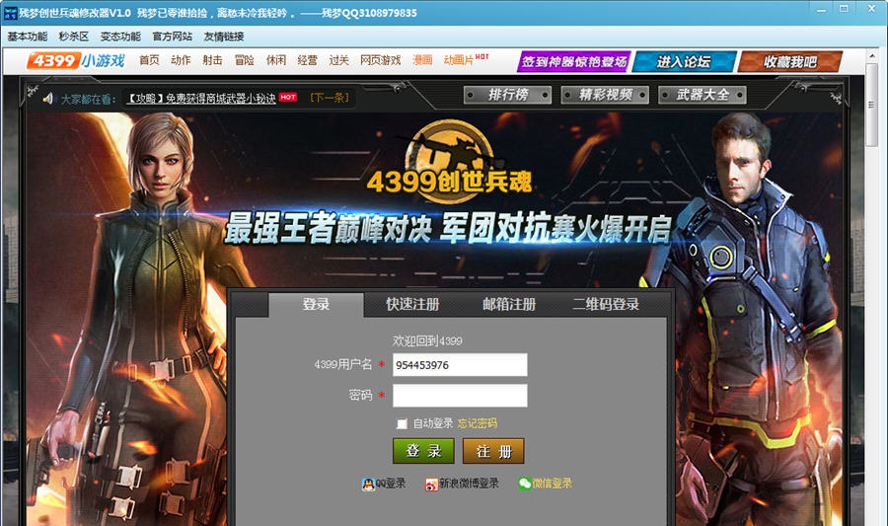Click the Sina Weibo login icon

click(x=431, y=485)
